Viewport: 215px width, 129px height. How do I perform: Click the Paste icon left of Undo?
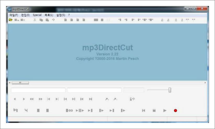(x=47, y=20)
